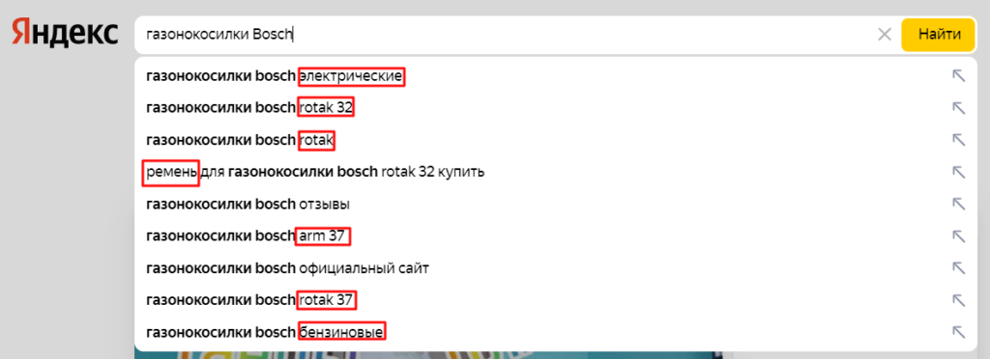Select suggestion газонокосилки bosch arm 37
The image size is (990, 359).
pos(556,236)
